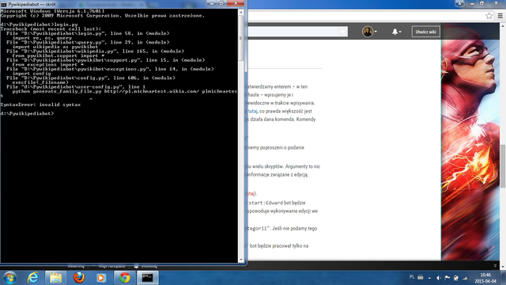The width and height of the screenshot is (506, 285).
Task: Click 'Traceback (most recent call last):' line
Action: tap(51, 28)
